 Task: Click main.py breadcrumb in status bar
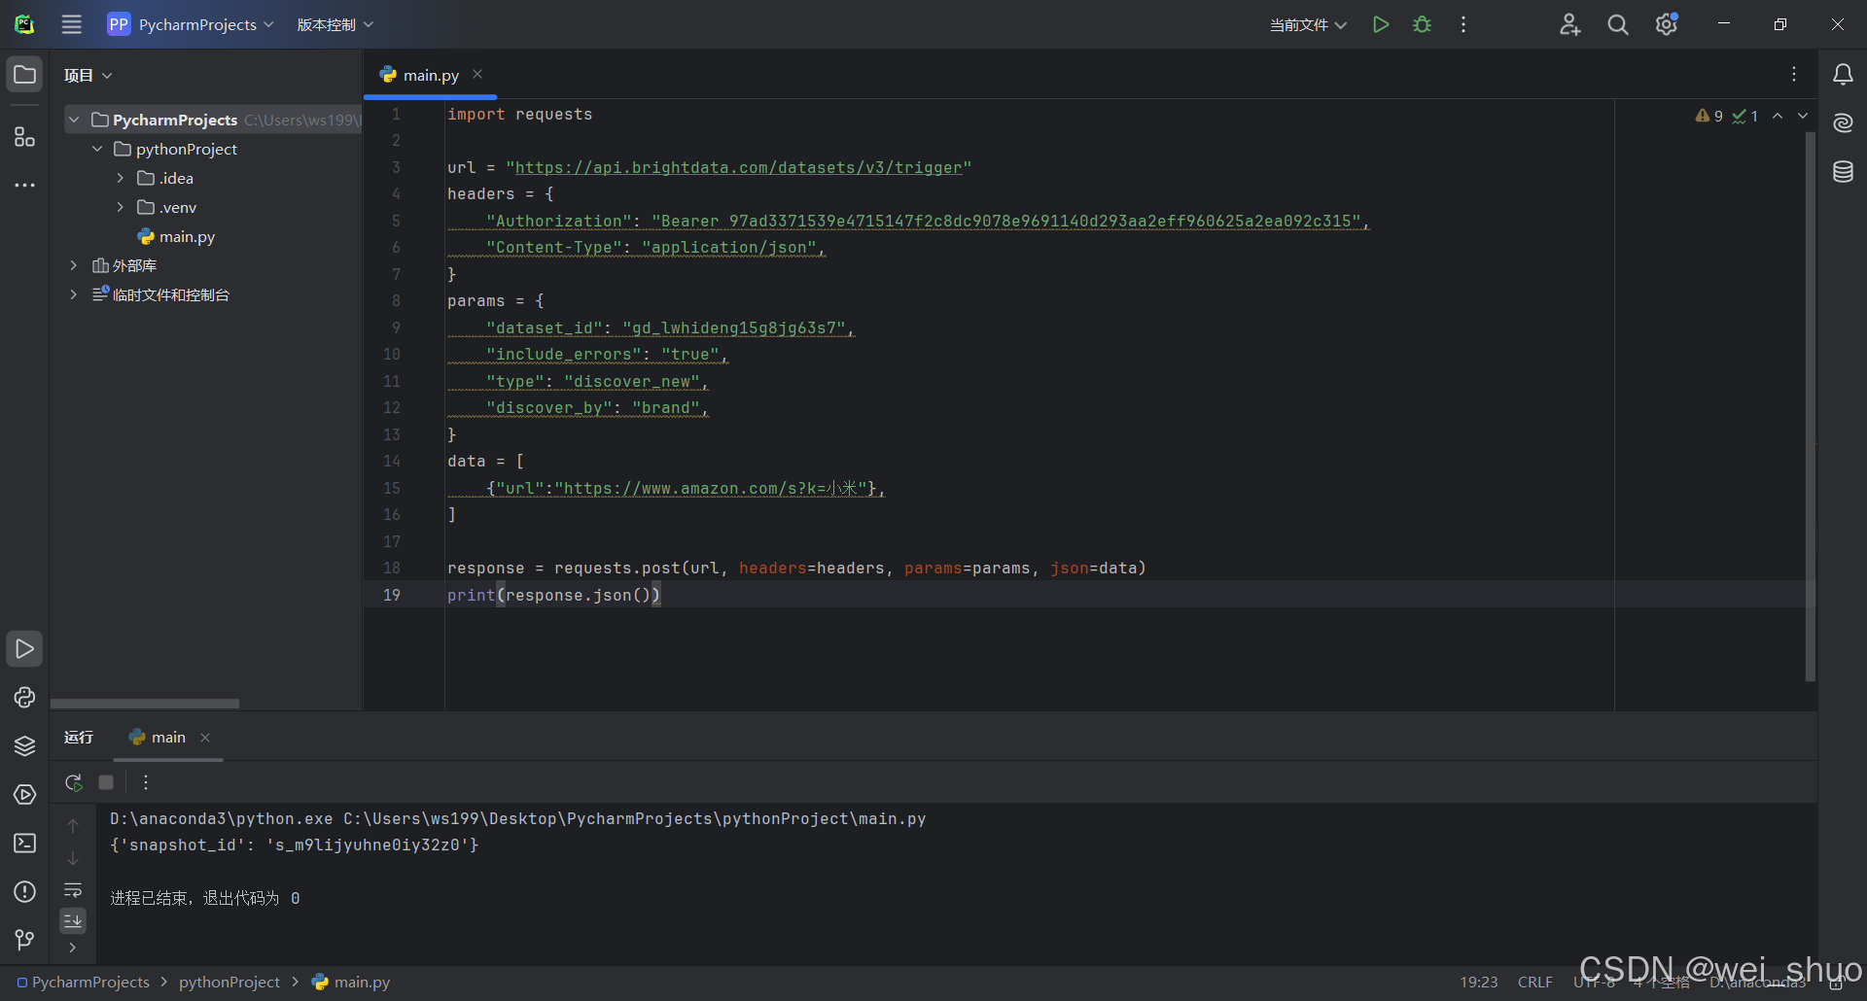[351, 983]
